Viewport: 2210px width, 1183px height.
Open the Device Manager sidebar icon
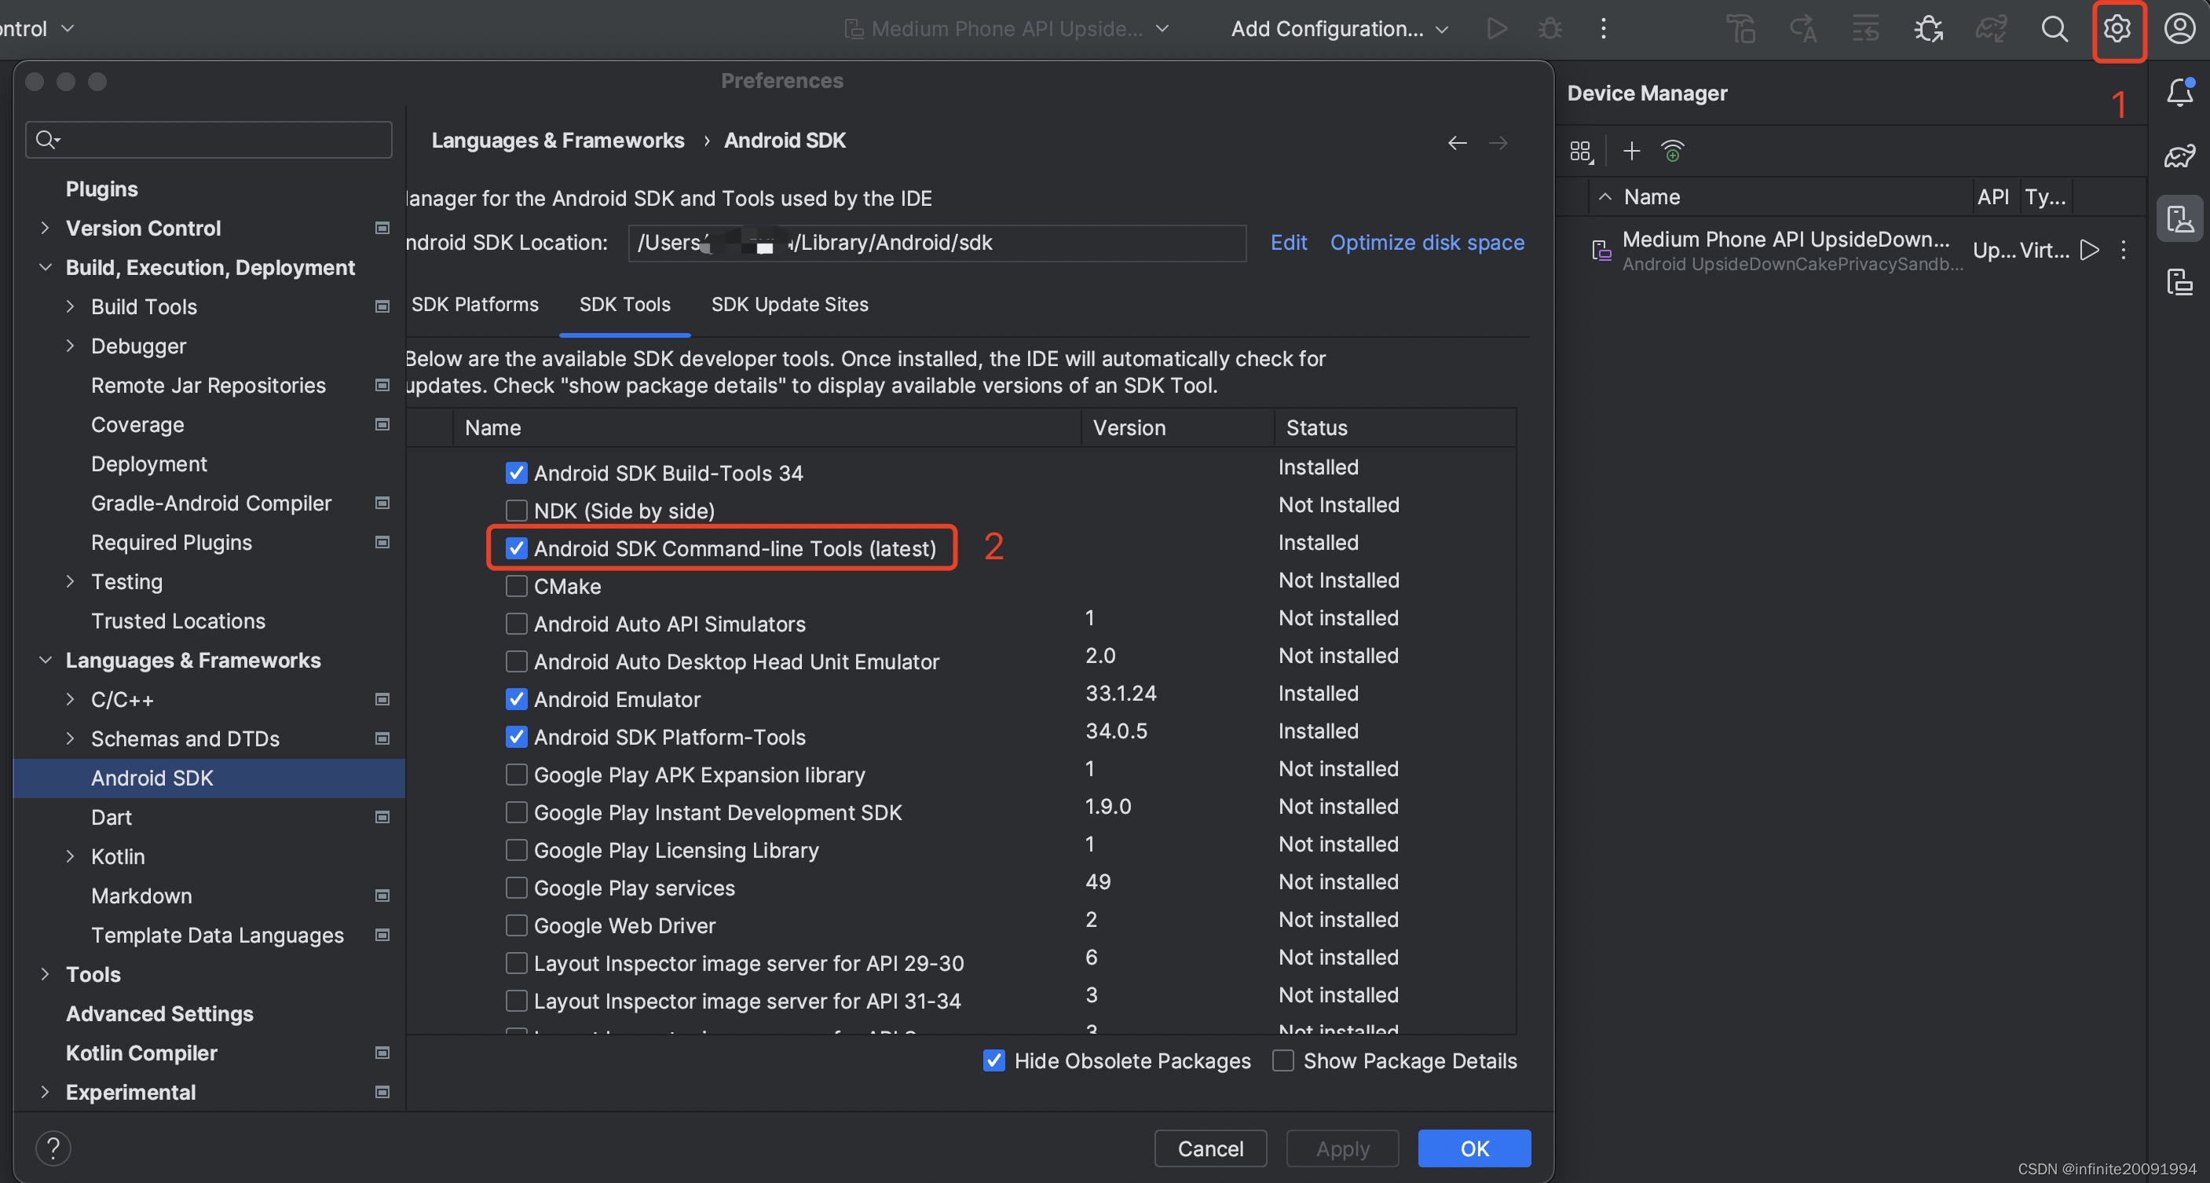(x=2179, y=218)
